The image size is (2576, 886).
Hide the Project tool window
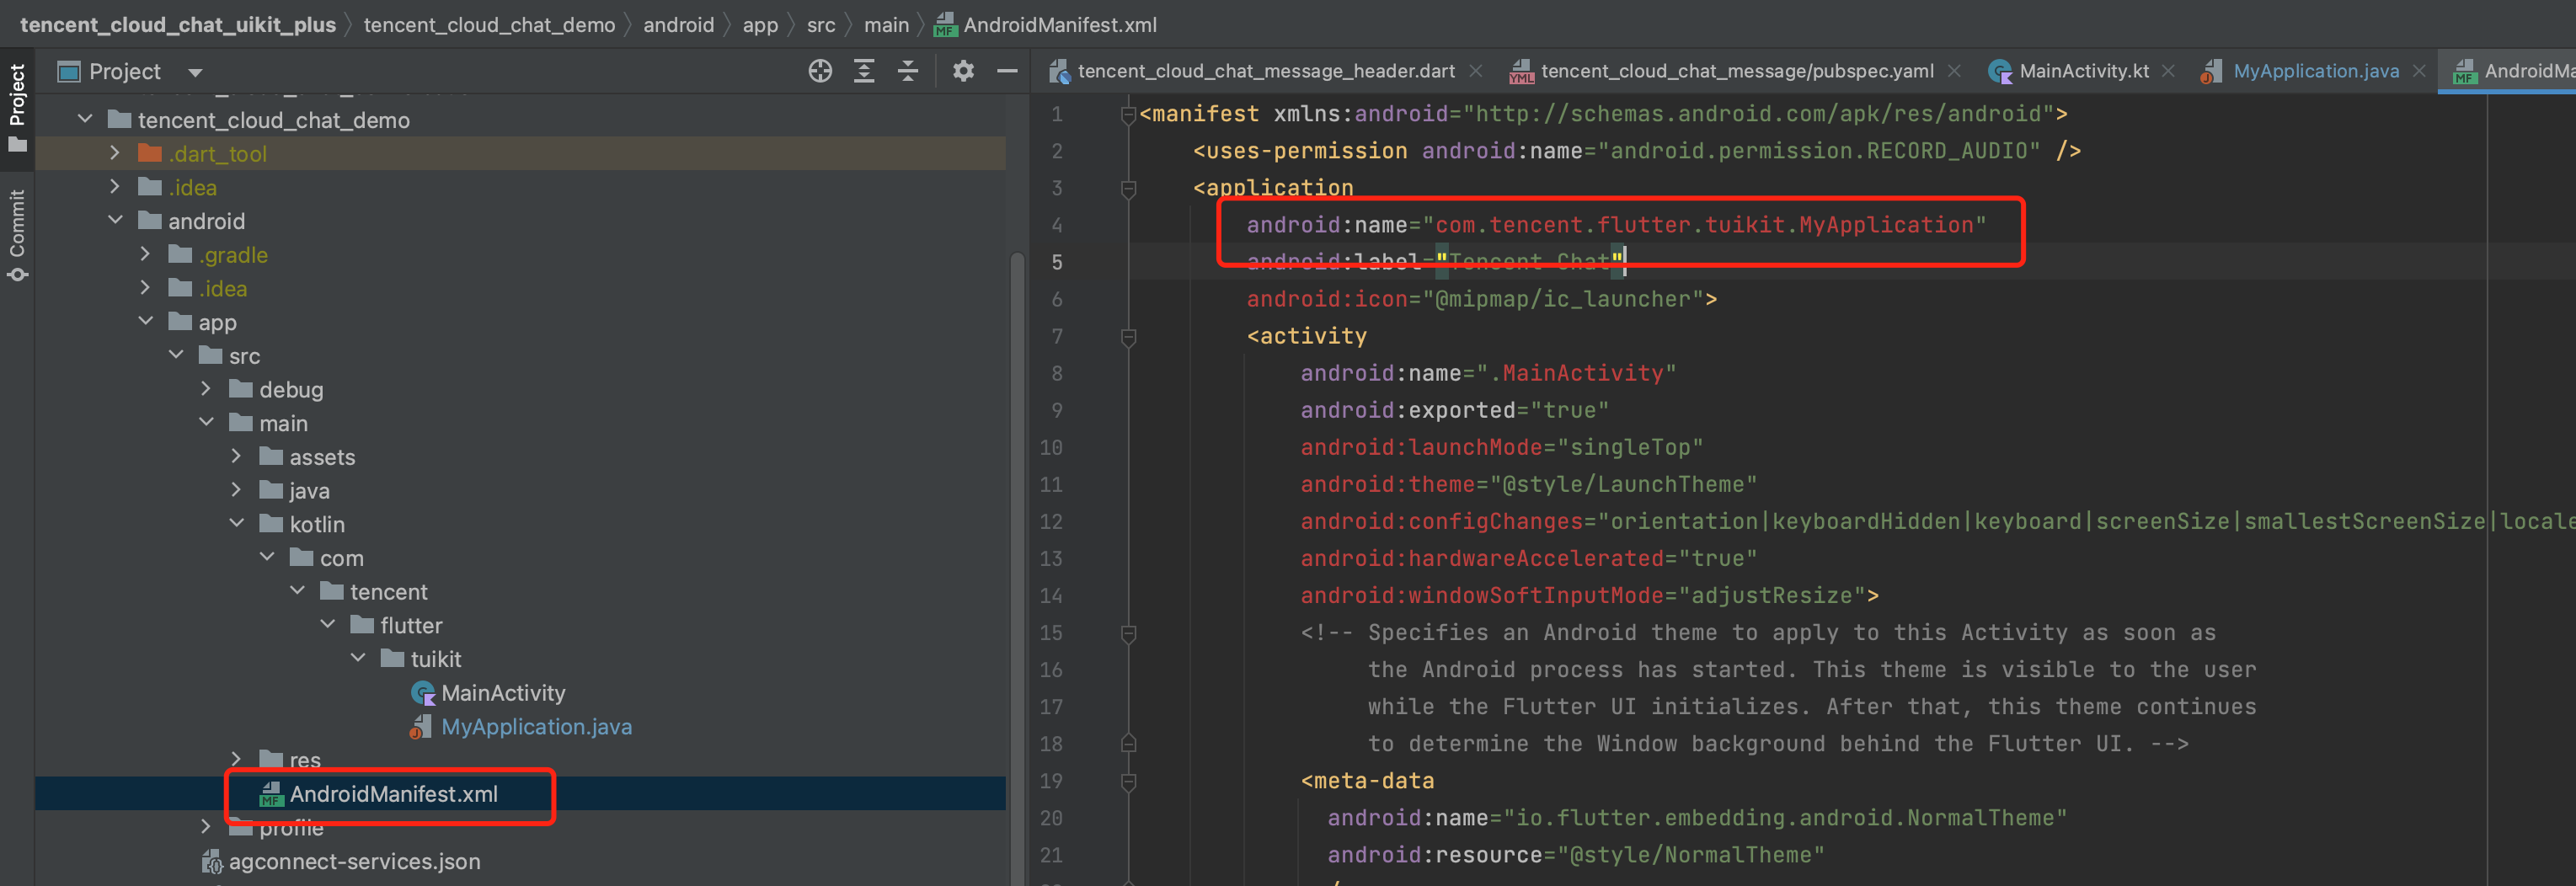point(1007,71)
